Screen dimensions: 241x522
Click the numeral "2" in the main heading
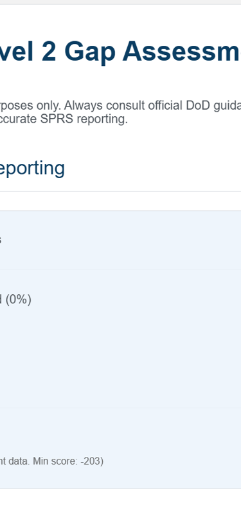click(x=49, y=52)
